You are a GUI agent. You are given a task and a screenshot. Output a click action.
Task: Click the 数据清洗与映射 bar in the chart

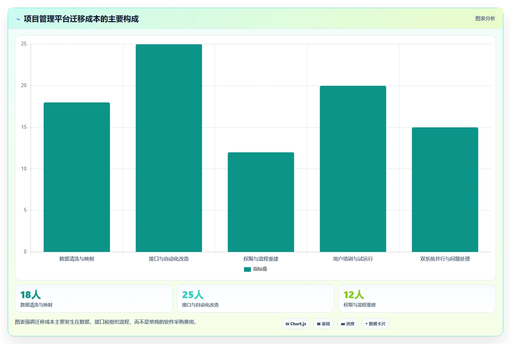click(x=77, y=177)
